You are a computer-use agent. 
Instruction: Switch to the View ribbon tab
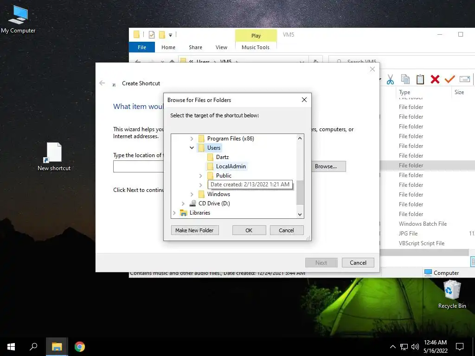click(221, 47)
